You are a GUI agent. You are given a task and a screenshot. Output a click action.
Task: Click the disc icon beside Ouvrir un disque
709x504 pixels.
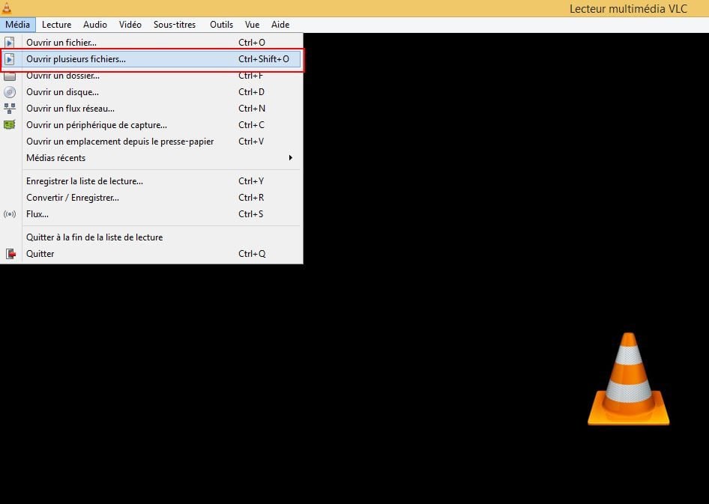pos(10,92)
